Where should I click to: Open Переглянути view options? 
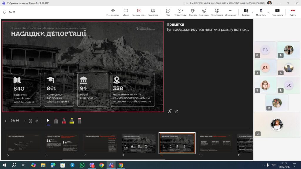click(x=217, y=12)
